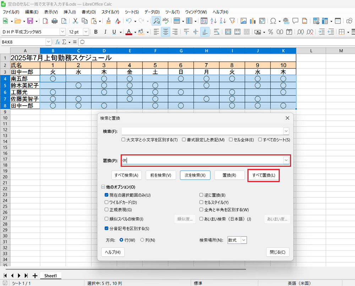The height and width of the screenshot is (286, 355).
Task: Open the データ menu
Action: [152, 12]
